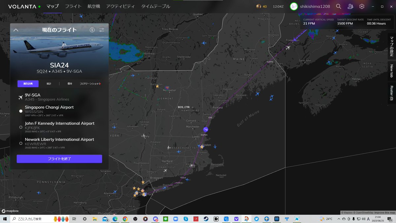396x223 pixels.
Task: Click the Singapore Airlines aircraft thumbnail image
Action: pos(59,48)
